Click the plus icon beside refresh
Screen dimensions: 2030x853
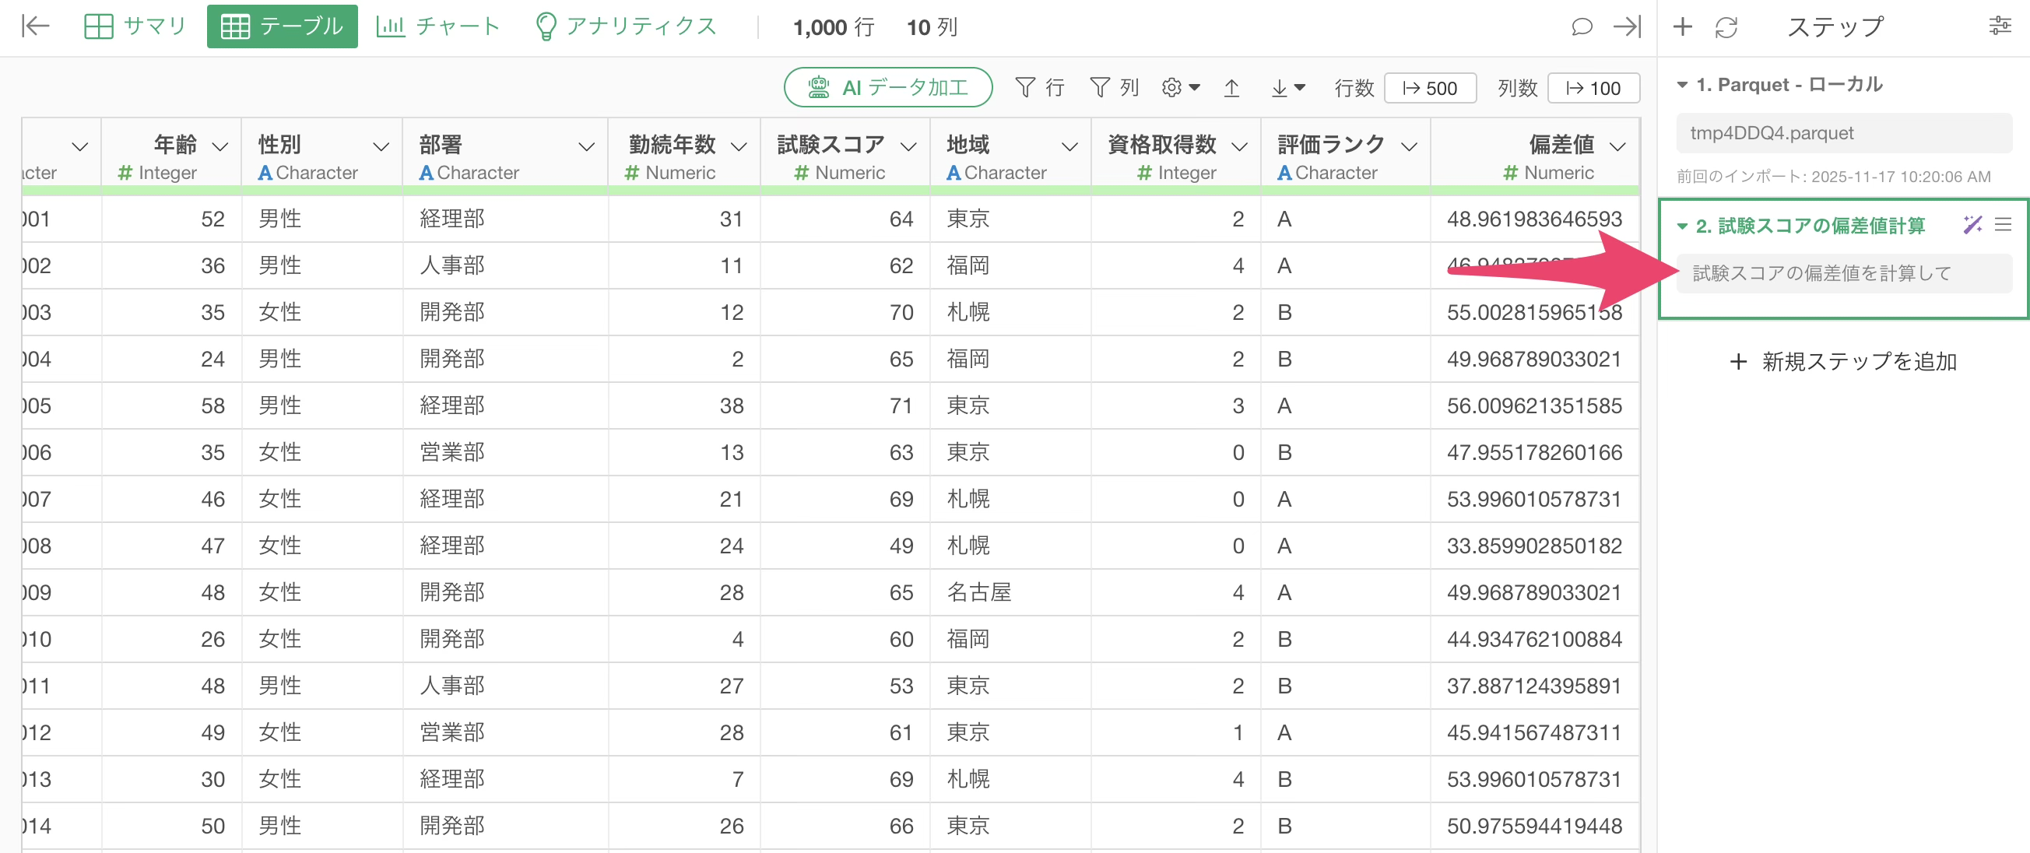pos(1683,26)
